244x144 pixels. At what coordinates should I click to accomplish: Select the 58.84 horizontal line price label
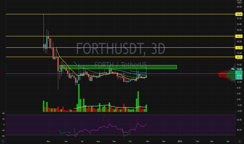[239, 14]
